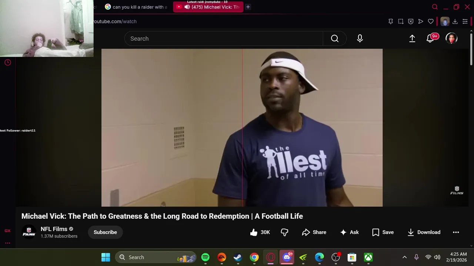Click the taskbar Search box

(156, 257)
